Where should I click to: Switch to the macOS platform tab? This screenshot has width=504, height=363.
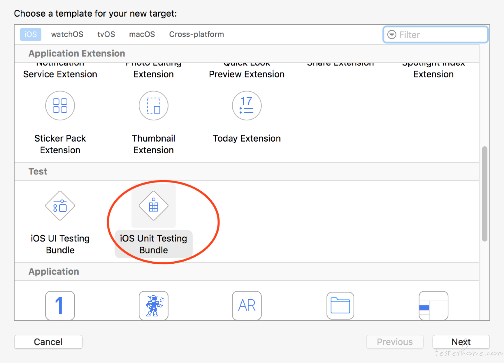click(142, 34)
